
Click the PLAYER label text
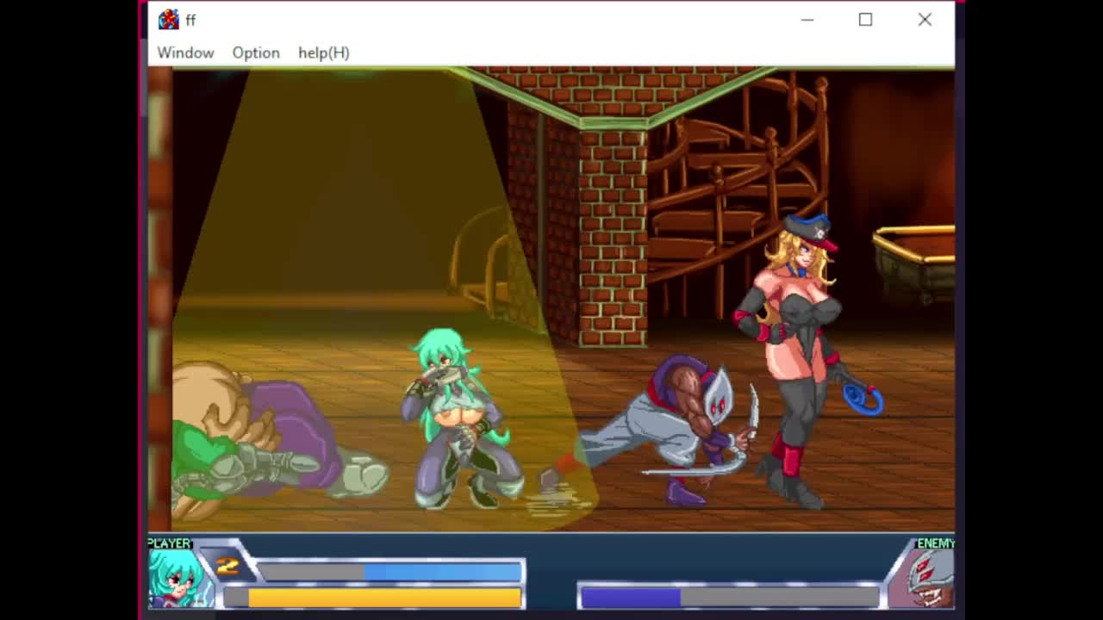click(x=169, y=543)
